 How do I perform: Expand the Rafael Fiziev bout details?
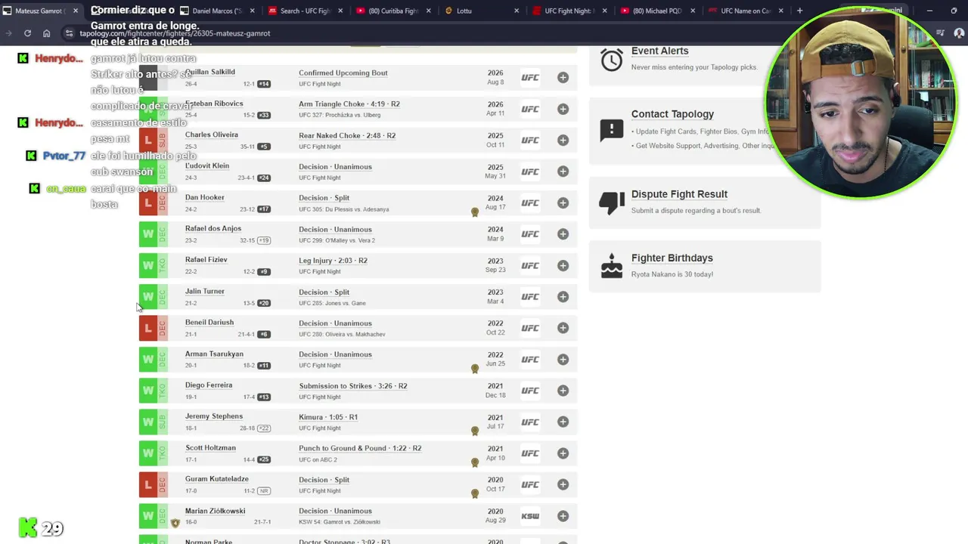click(x=563, y=265)
